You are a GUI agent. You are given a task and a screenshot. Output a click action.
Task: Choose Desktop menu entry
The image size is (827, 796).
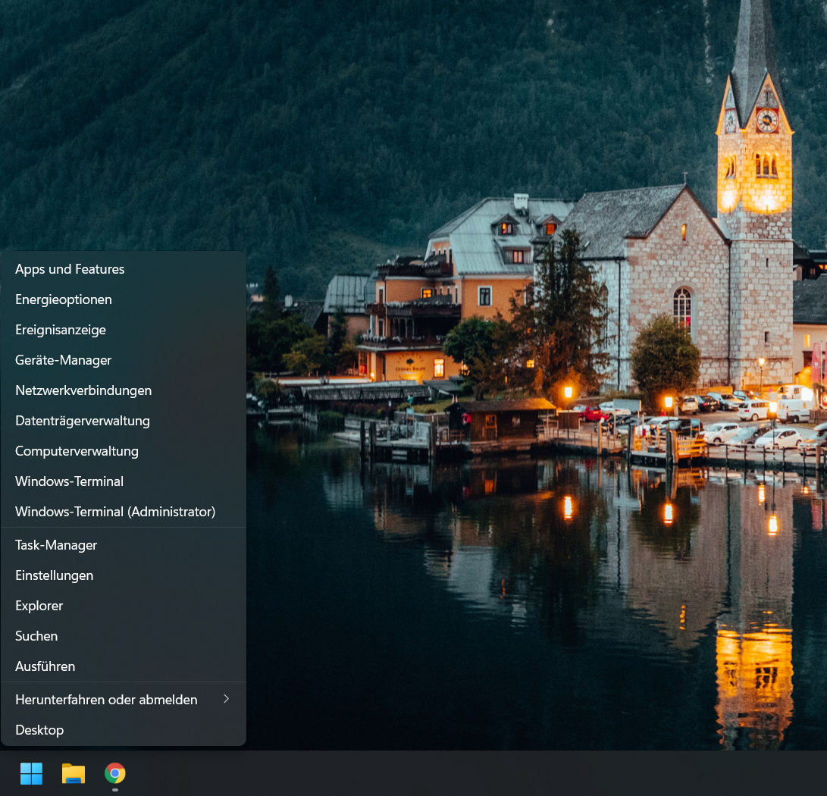point(124,730)
